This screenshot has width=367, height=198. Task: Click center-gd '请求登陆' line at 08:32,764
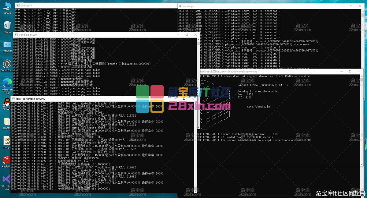pos(259,41)
